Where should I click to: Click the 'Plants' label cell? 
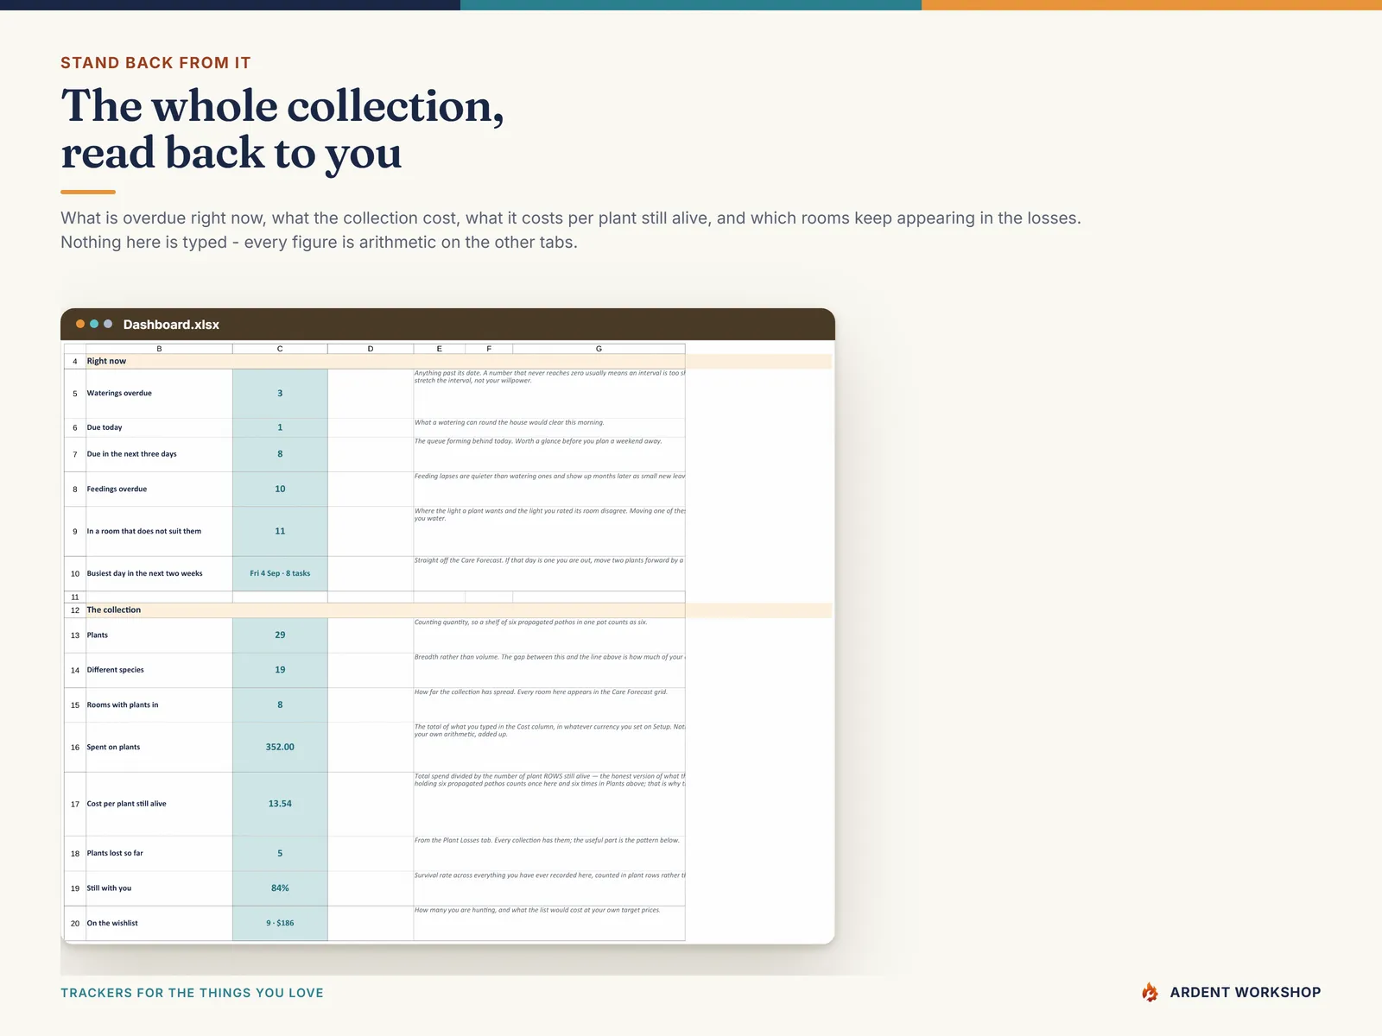159,635
